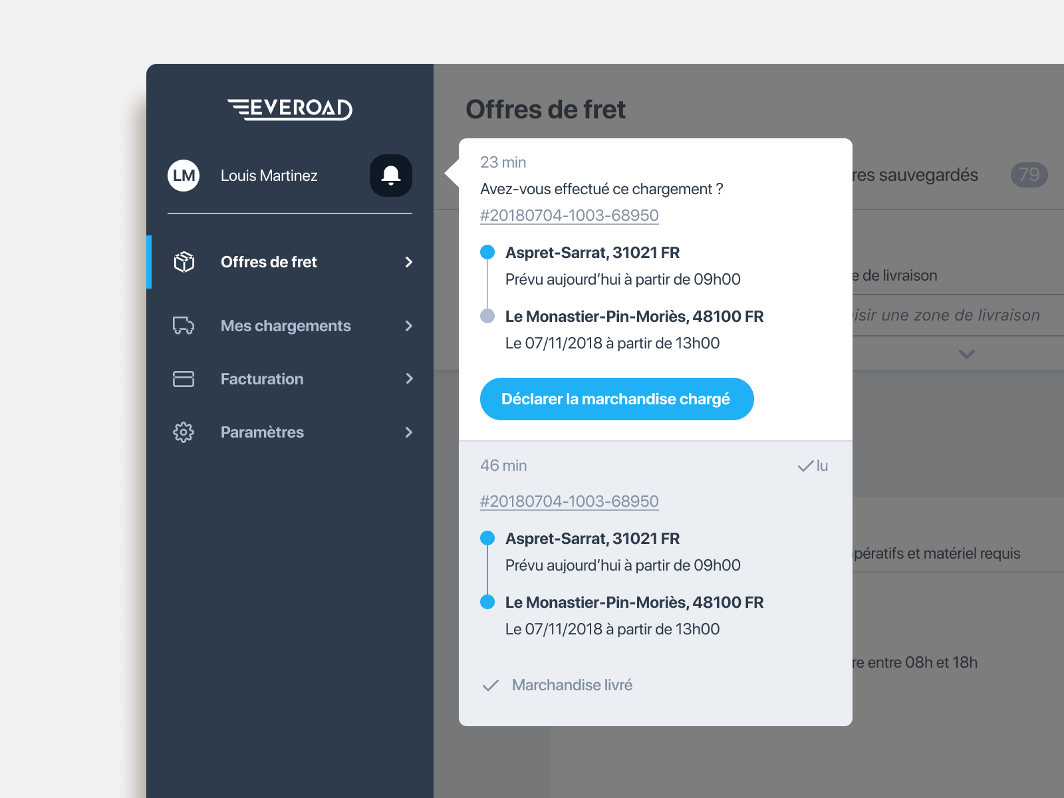Viewport: 1064px width, 798px height.
Task: Click the checkmark next to Marchandise livré
Action: [490, 684]
